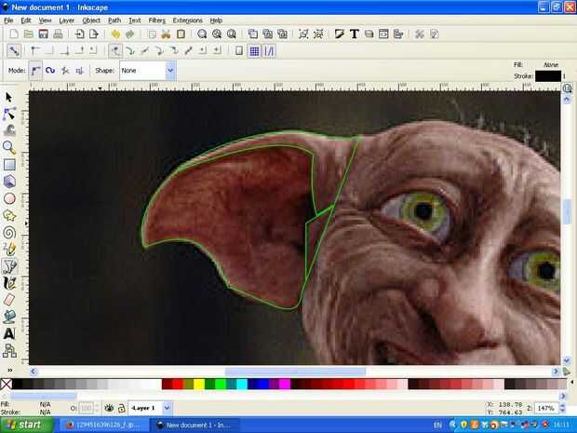
Task: Click the Print icon
Action: [58, 34]
